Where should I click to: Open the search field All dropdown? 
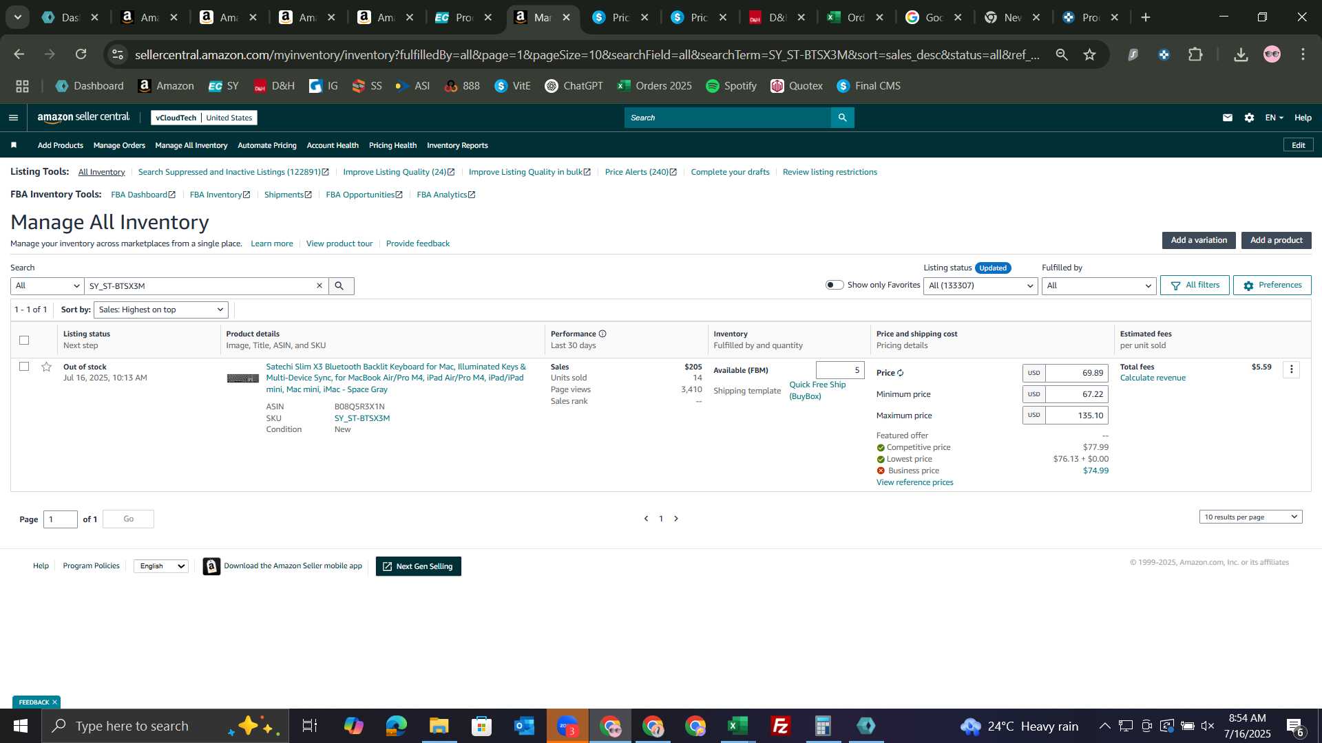pos(47,286)
